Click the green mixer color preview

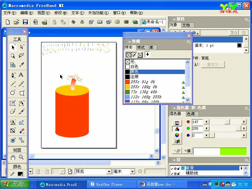tap(233, 152)
